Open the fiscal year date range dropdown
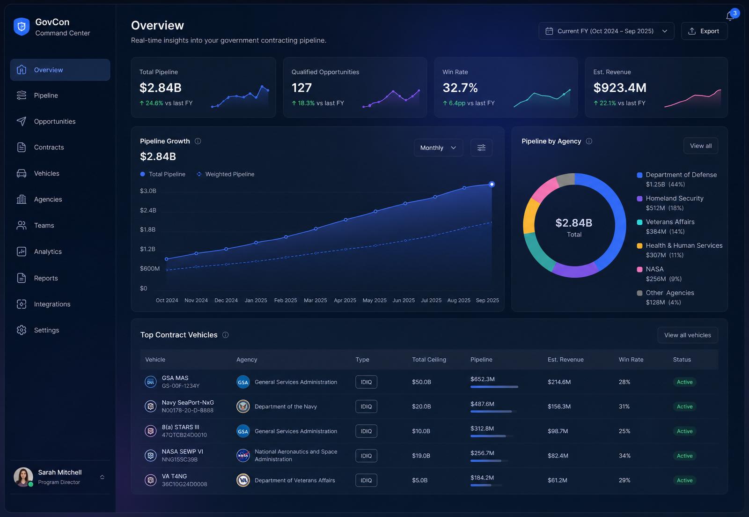This screenshot has height=517, width=749. click(x=606, y=31)
